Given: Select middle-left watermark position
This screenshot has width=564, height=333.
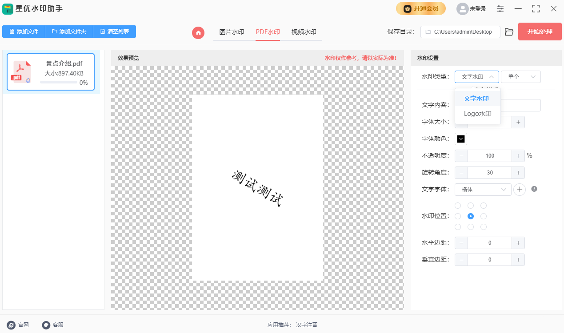Looking at the screenshot, I should [458, 216].
